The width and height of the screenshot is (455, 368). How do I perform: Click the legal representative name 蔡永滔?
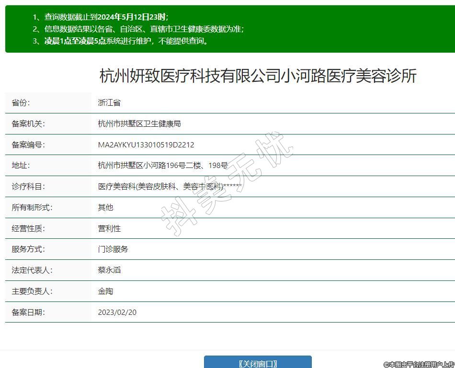click(109, 270)
